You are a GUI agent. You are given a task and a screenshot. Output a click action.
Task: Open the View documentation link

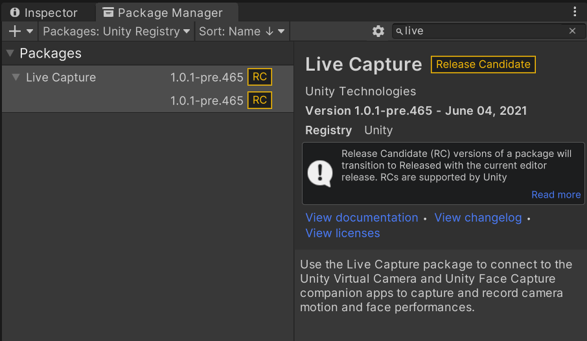(x=362, y=218)
